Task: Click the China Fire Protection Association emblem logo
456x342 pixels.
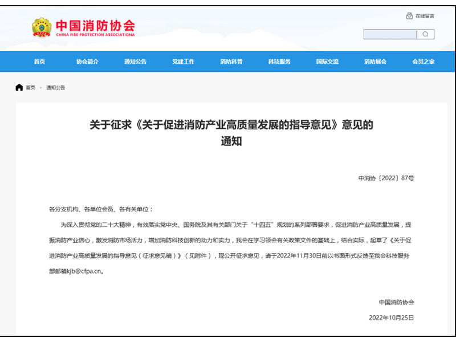Action: click(41, 27)
